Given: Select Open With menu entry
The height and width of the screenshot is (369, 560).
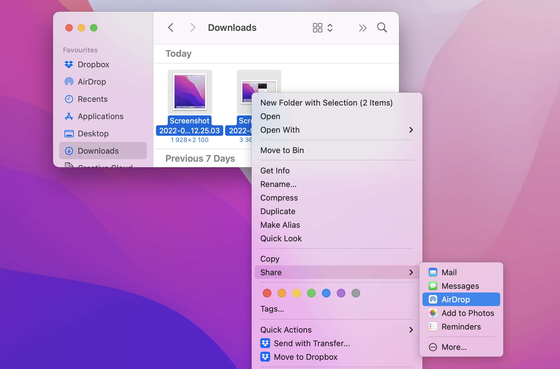Looking at the screenshot, I should (x=337, y=130).
